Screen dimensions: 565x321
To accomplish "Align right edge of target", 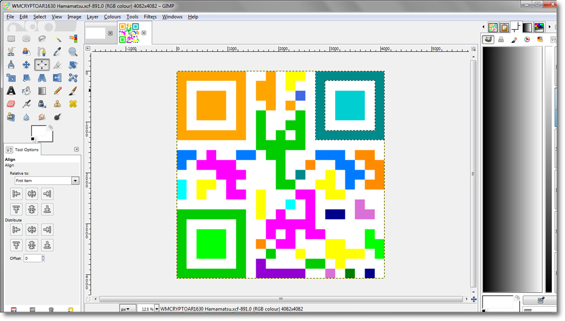I will [x=47, y=194].
